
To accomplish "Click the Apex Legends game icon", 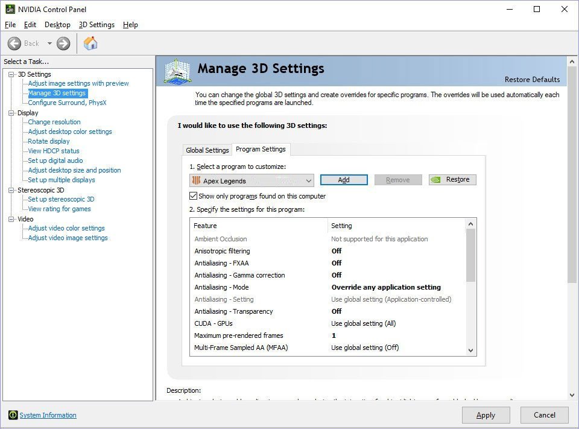I will pos(196,180).
